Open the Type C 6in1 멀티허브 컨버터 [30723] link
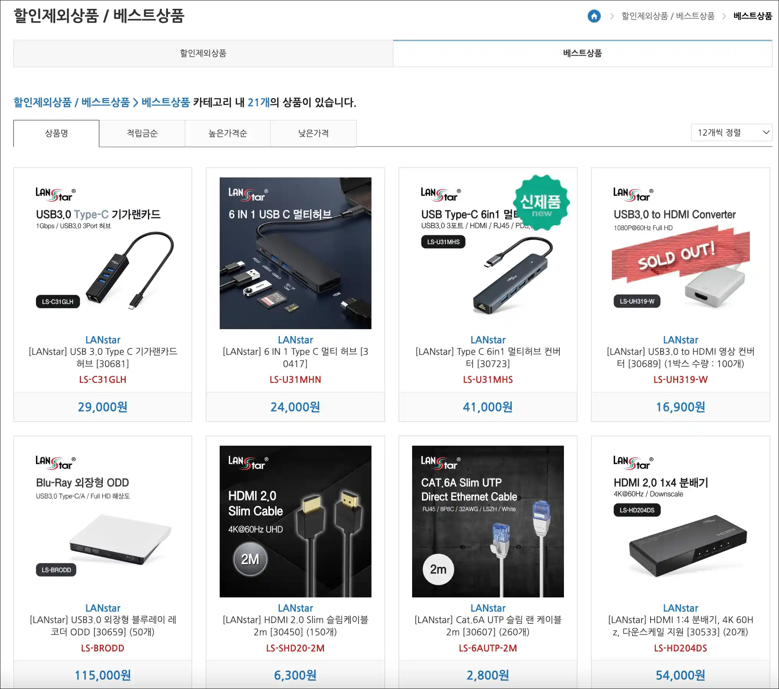This screenshot has width=779, height=689. [488, 358]
